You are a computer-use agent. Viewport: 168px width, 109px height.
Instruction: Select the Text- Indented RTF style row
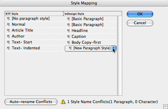(x=34, y=48)
